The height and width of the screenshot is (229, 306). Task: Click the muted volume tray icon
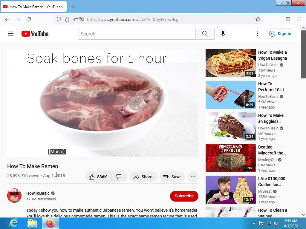tap(276, 223)
